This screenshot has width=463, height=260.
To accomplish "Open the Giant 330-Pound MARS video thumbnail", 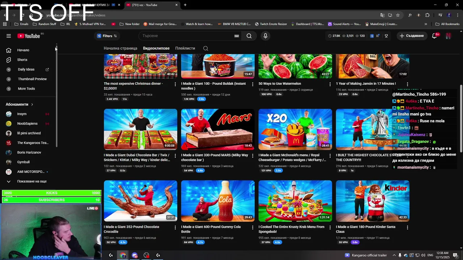I will click(218, 129).
